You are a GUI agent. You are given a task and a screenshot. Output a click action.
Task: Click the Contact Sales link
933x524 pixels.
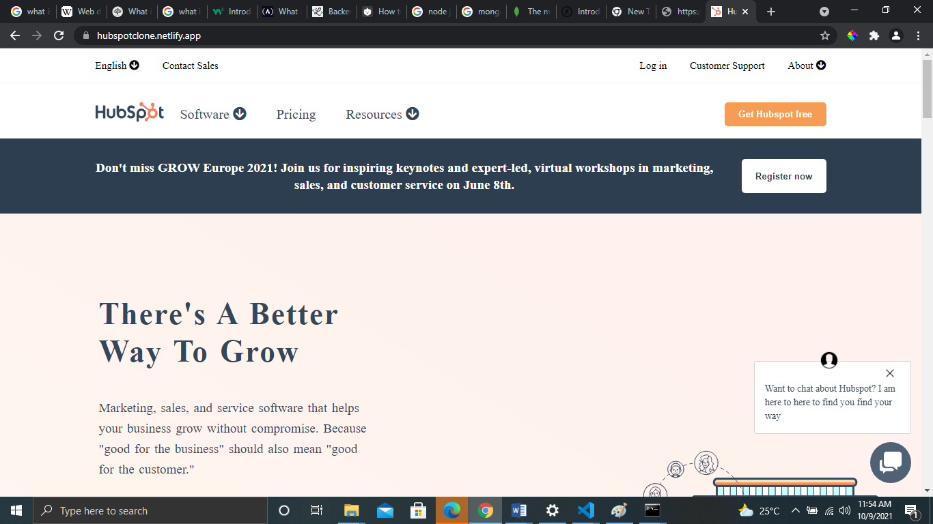190,65
